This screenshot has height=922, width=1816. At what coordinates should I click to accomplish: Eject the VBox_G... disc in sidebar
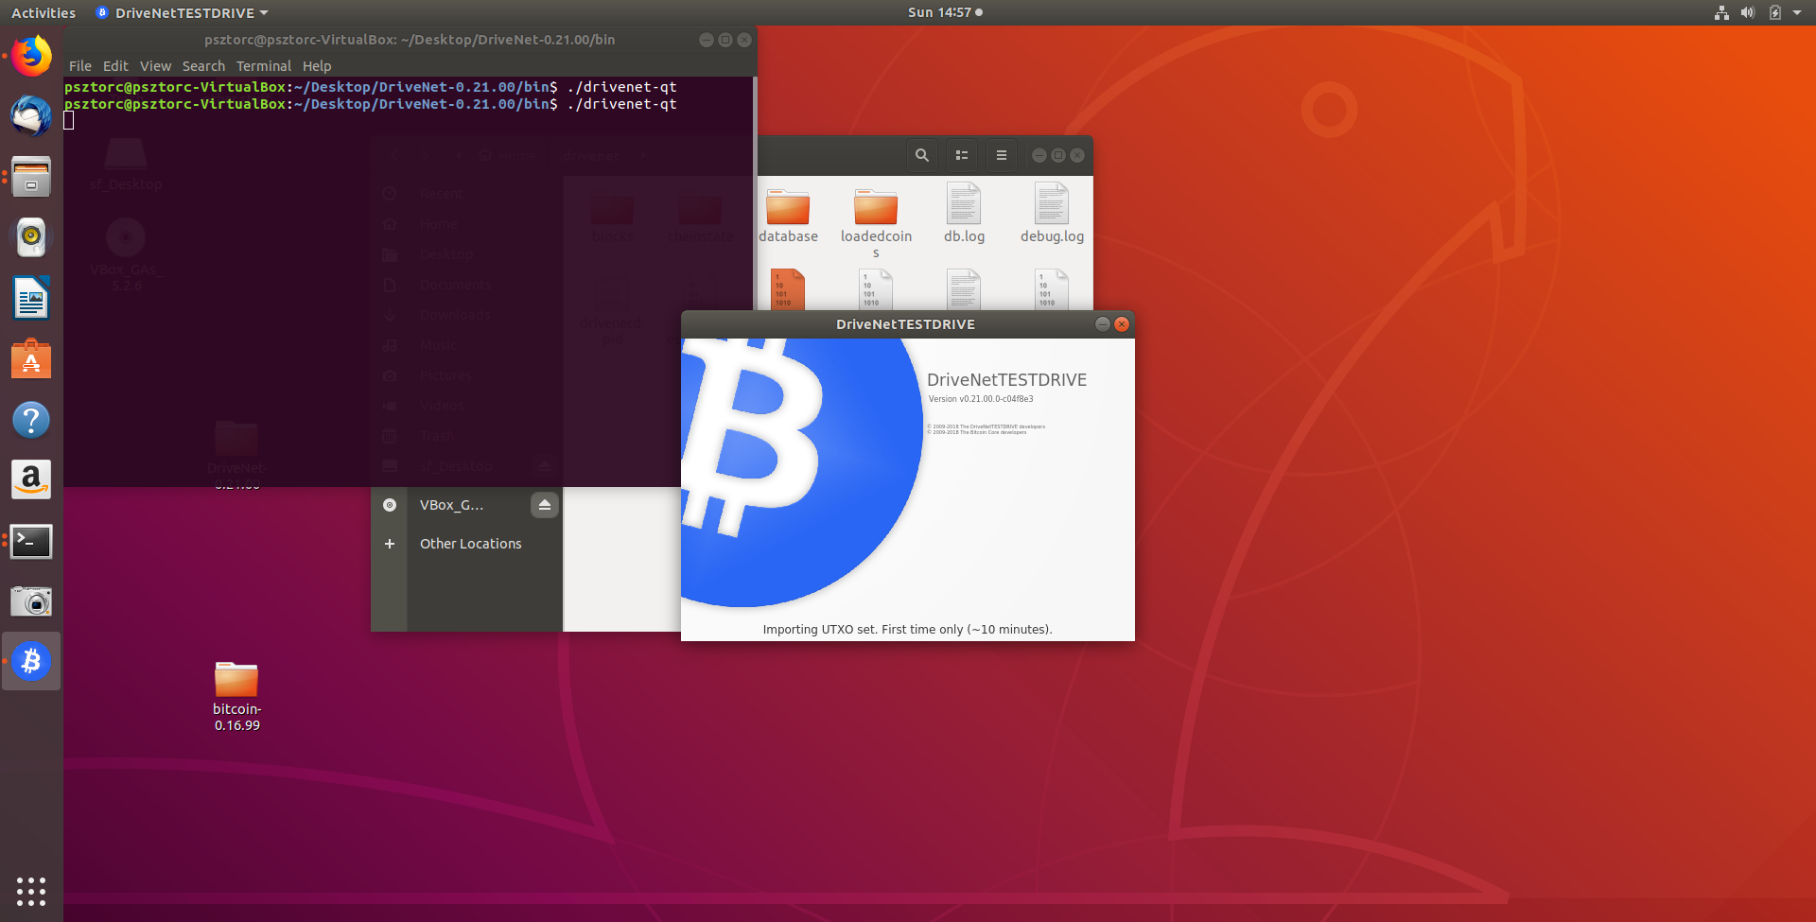tap(545, 505)
